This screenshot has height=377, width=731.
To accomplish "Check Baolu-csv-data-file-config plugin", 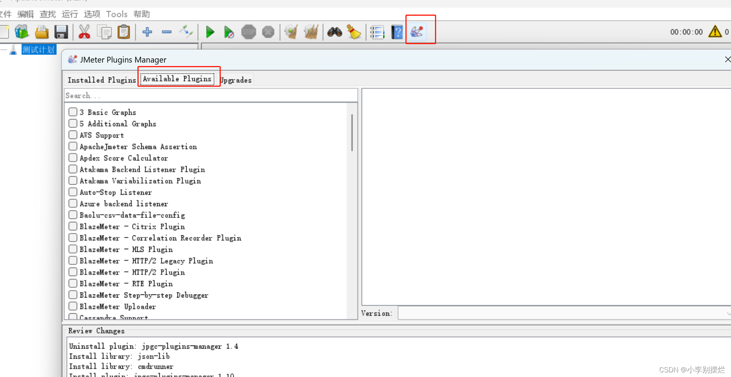I will pos(73,215).
